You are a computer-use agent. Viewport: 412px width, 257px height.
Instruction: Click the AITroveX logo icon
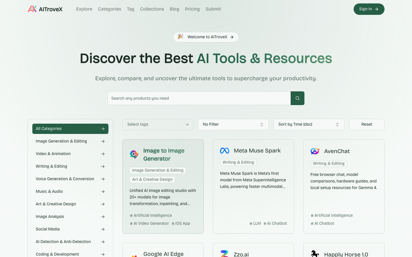[32, 9]
